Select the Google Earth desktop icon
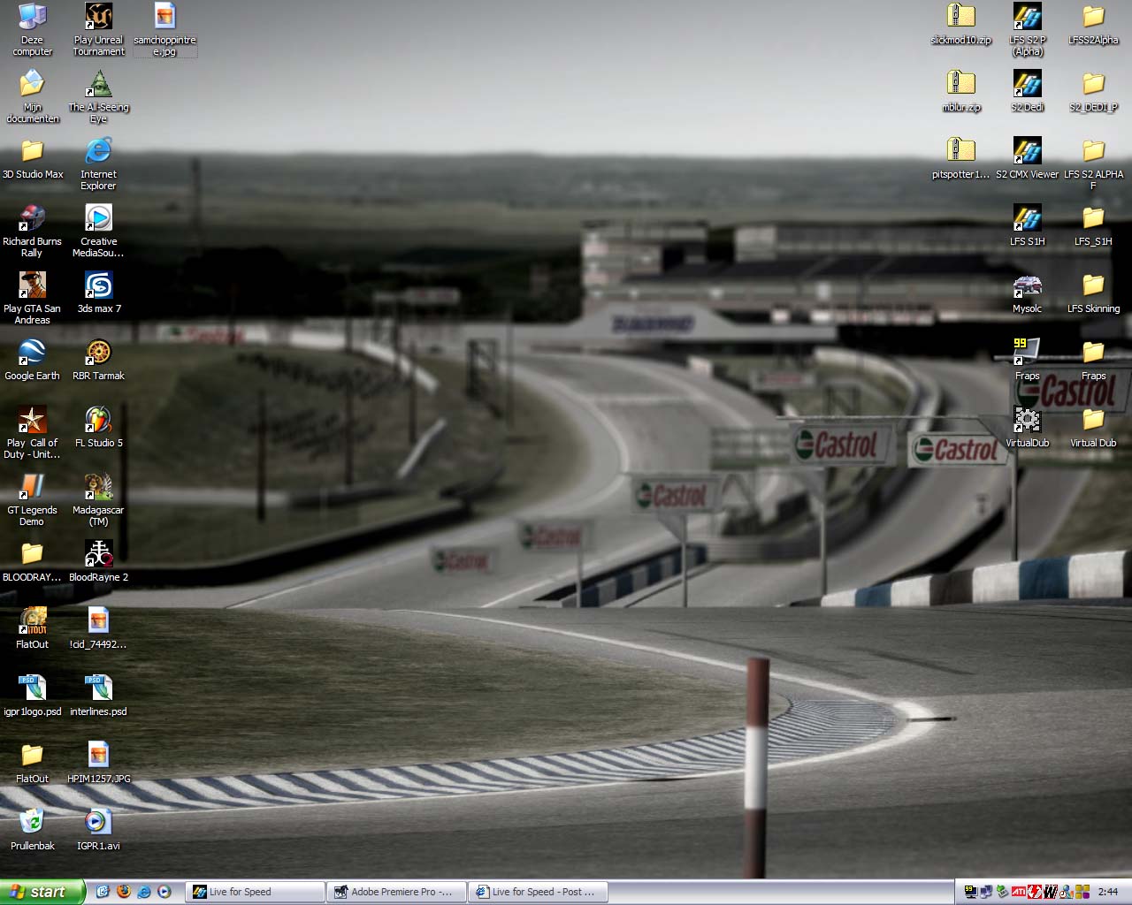 point(32,360)
